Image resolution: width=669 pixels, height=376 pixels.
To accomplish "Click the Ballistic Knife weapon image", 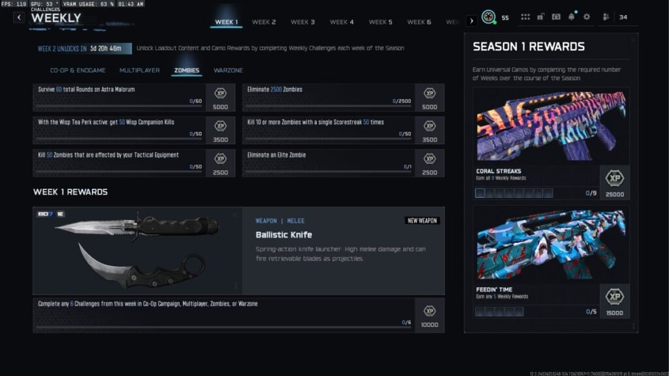I will tap(138, 251).
